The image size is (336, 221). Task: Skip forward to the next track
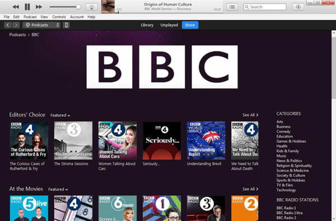pyautogui.click(x=39, y=7)
